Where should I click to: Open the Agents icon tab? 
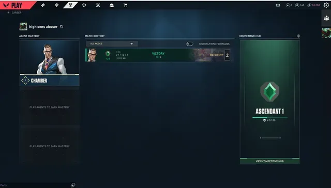[x=56, y=5]
